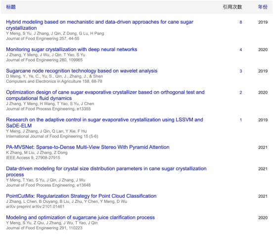View the 2 citations of Optimization design paper
This screenshot has width=274, height=234.
click(x=241, y=93)
